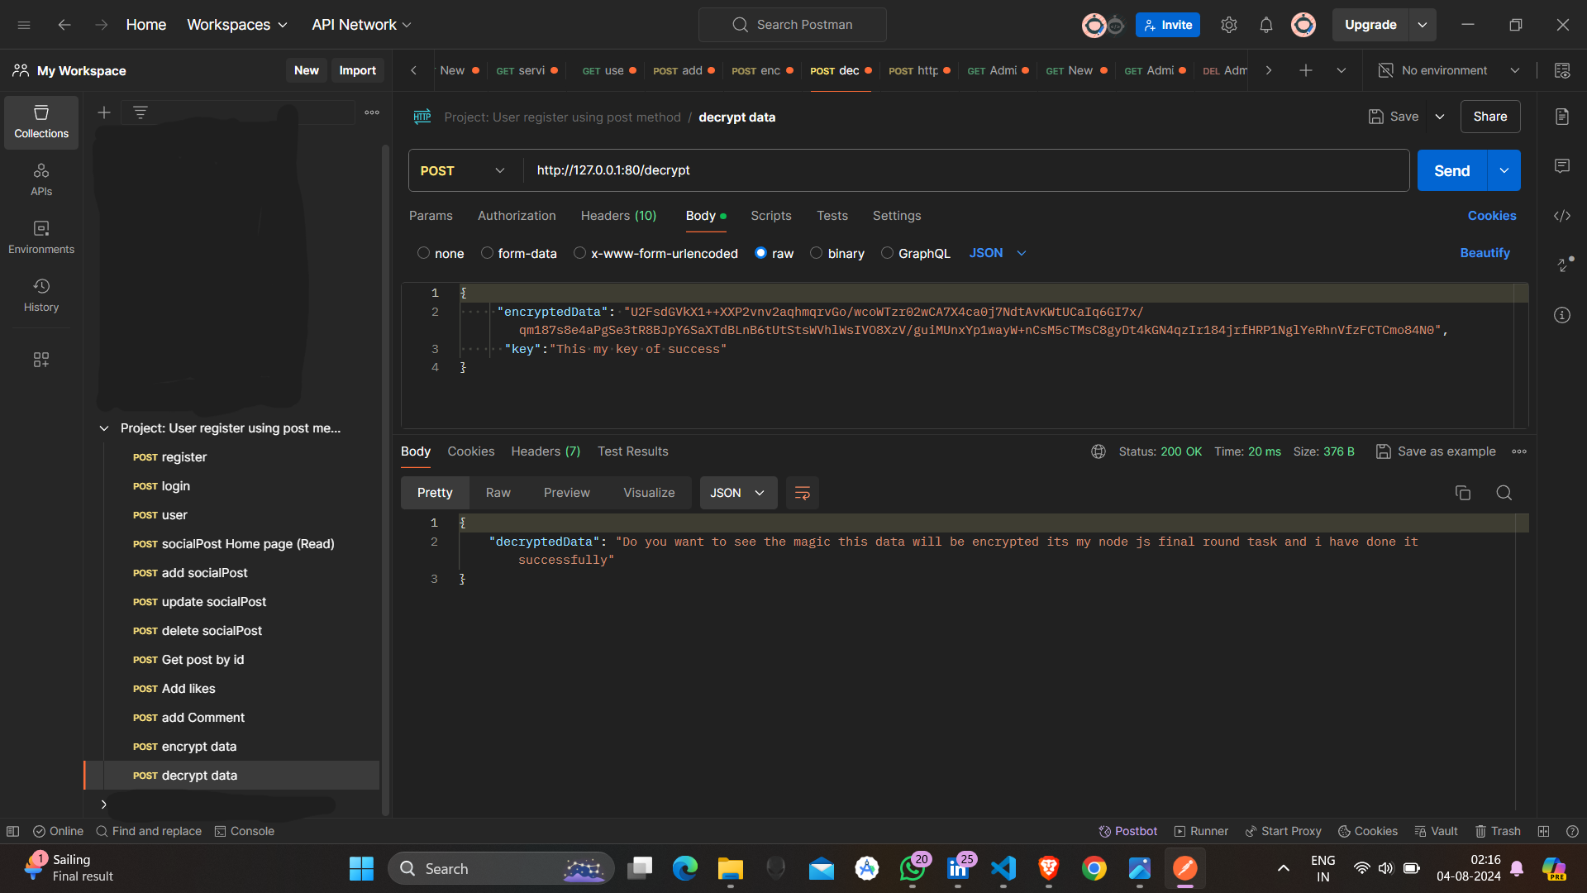This screenshot has height=893, width=1587.
Task: Click the Beautify link
Action: pos(1485,253)
